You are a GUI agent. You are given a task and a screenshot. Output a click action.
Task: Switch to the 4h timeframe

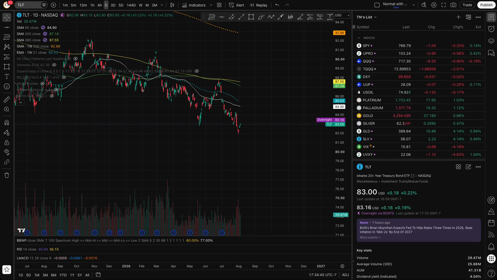pyautogui.click(x=99, y=5)
